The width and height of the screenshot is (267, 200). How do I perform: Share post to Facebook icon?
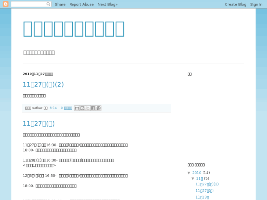[x=93, y=108]
